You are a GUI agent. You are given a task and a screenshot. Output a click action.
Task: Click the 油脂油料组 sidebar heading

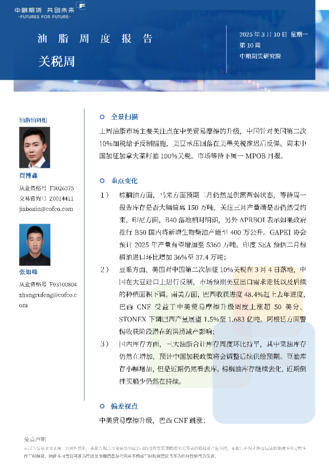[x=33, y=120]
